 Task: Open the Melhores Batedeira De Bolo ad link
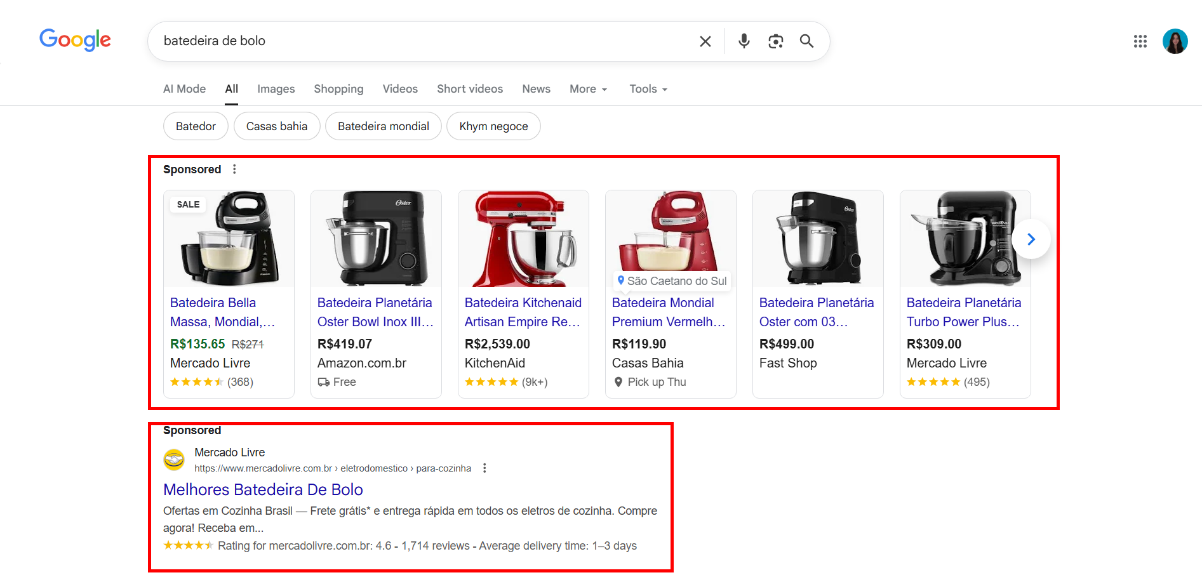263,489
